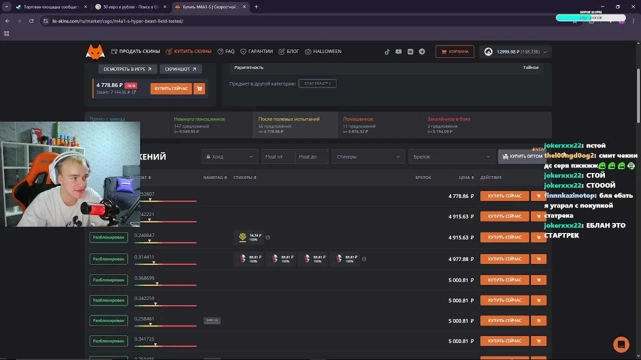Open the Стикеры filter dropdown
The image size is (641, 360).
368,156
